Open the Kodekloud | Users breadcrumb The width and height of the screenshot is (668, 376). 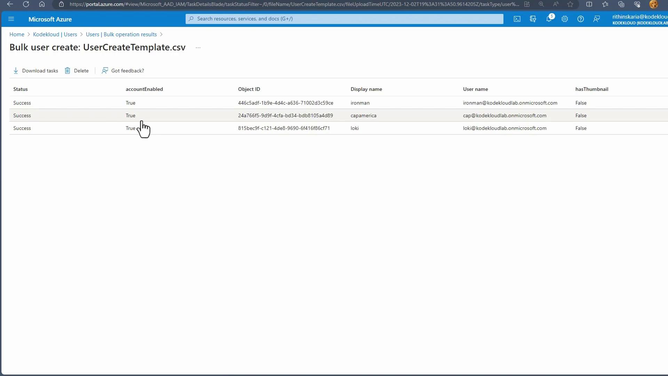(55, 34)
